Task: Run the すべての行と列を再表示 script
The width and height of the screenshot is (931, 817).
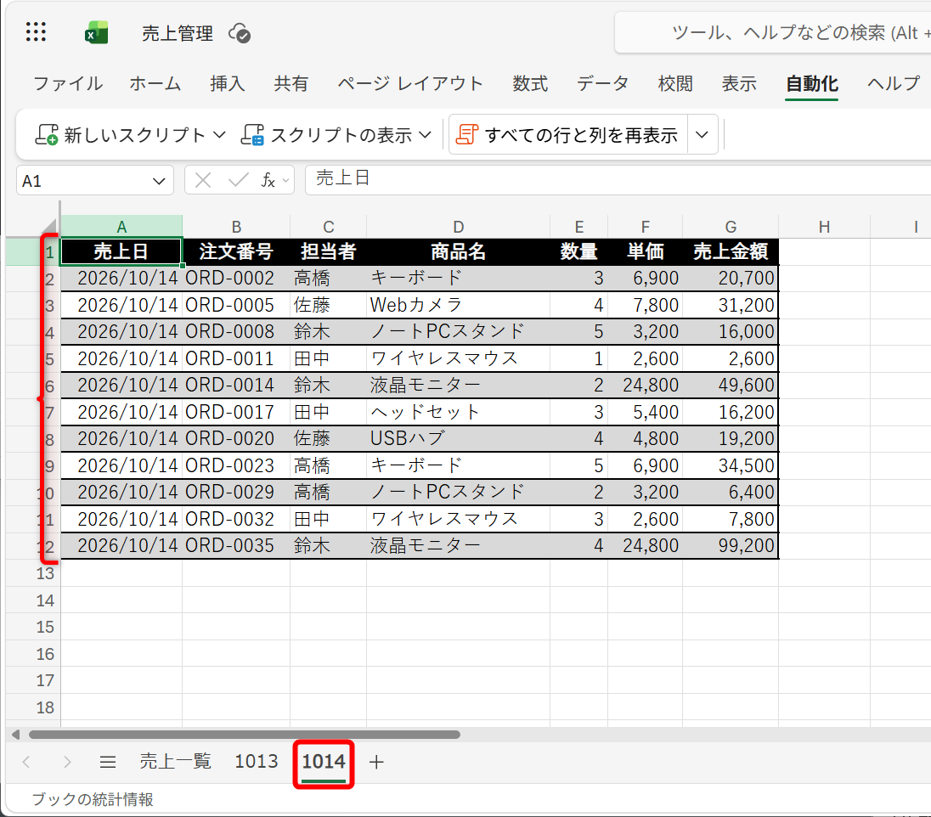Action: coord(568,135)
